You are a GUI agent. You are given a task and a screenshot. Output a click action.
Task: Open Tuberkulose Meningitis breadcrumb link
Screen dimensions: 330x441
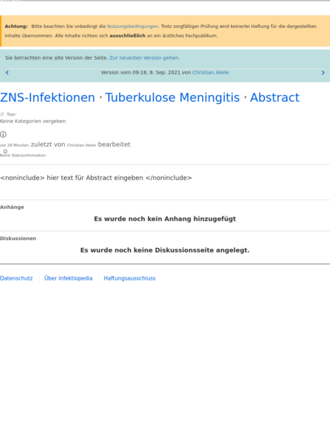pos(173,97)
